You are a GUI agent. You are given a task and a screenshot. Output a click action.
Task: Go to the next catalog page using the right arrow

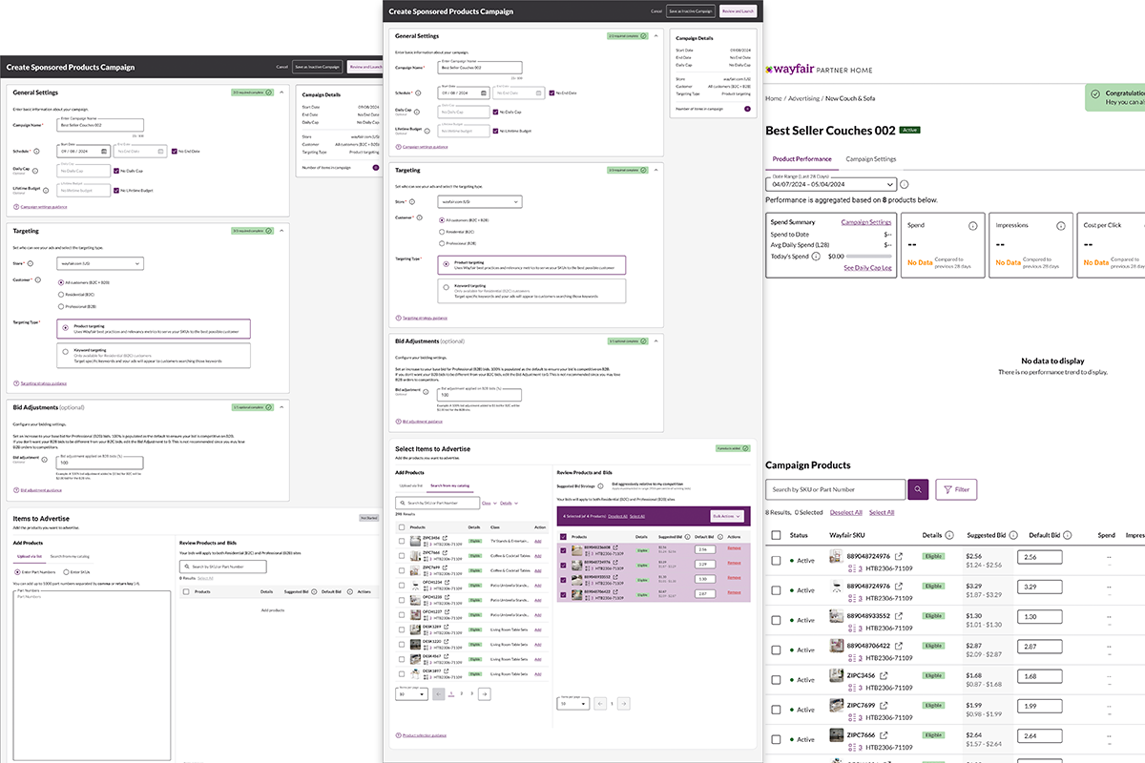click(x=485, y=694)
